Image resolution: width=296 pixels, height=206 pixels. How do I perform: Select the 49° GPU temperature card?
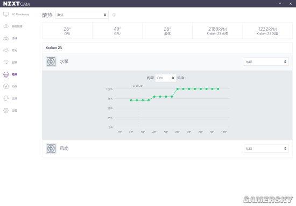117,31
